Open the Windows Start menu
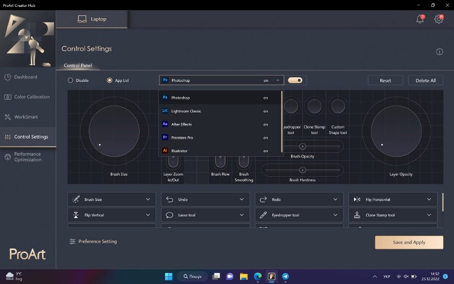Screen dimensions: 454x284 [x=169, y=277]
